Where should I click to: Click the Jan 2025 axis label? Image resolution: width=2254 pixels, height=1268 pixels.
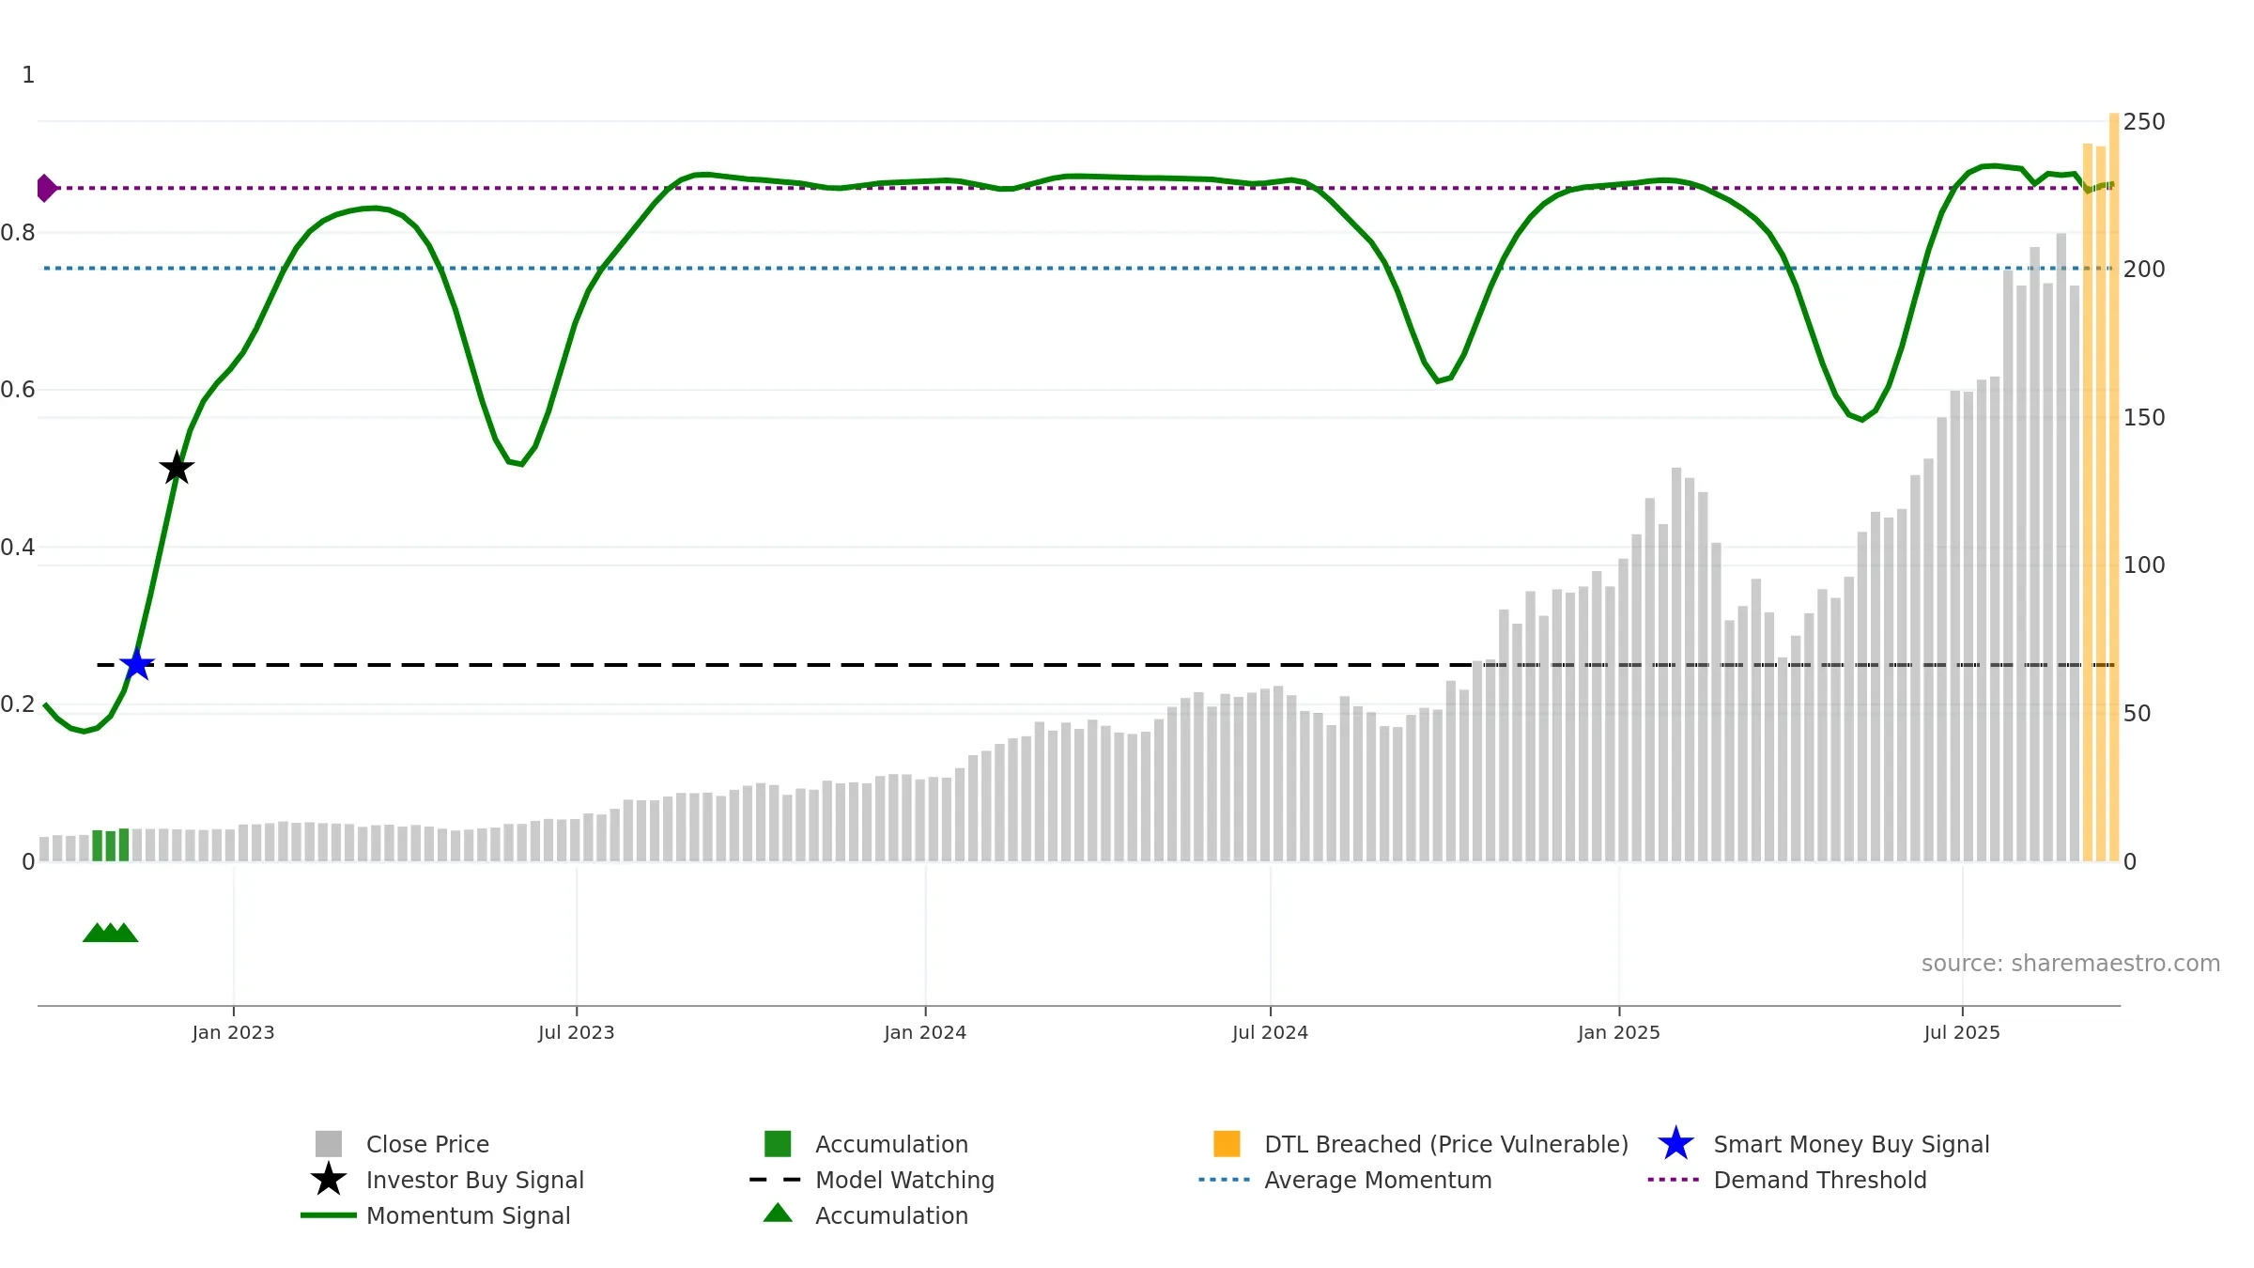pos(1619,1032)
